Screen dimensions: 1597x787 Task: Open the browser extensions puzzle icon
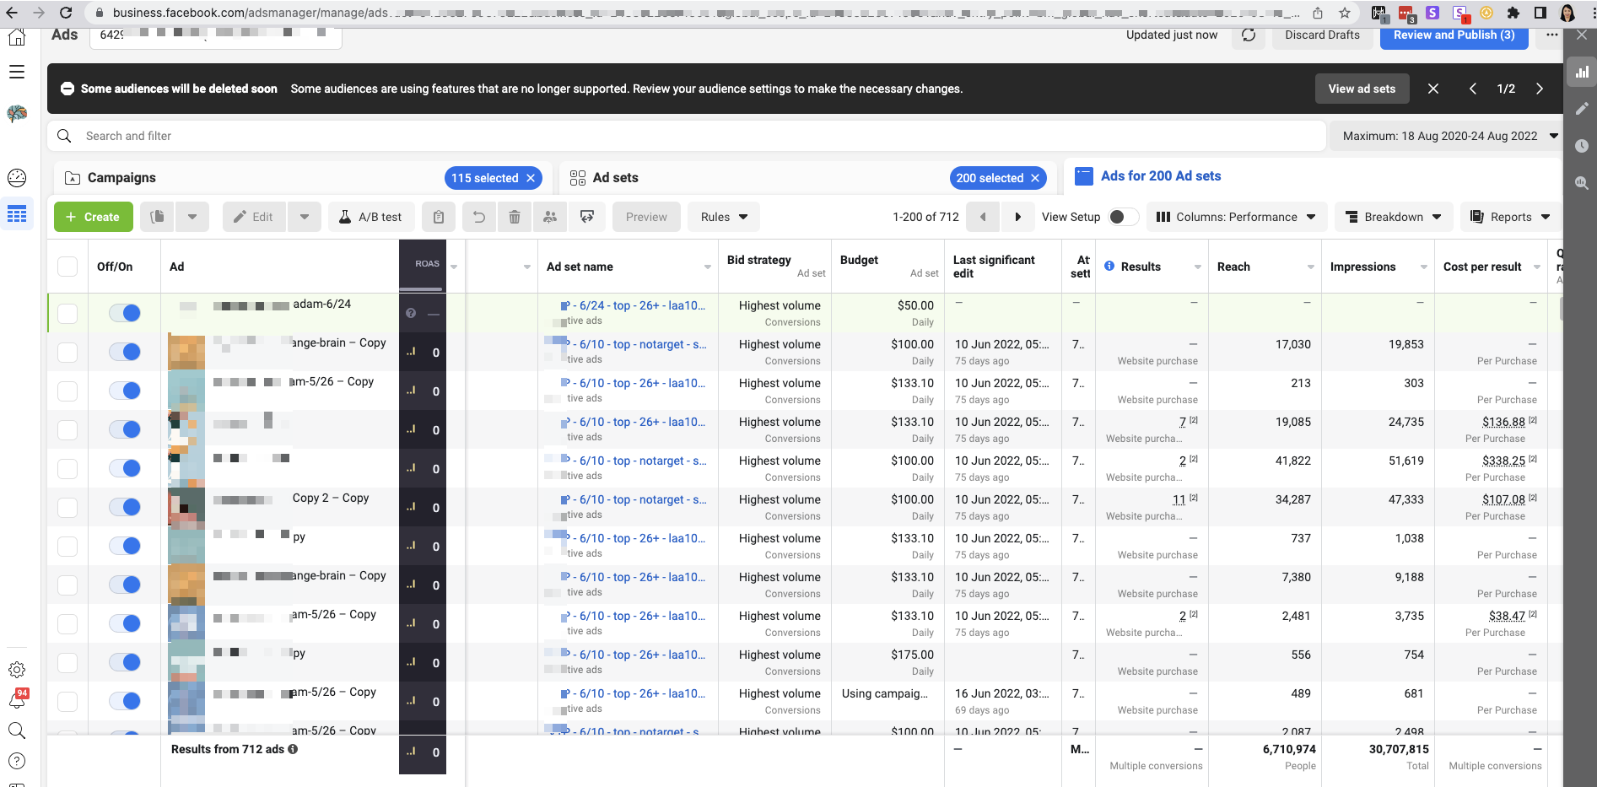(1513, 13)
